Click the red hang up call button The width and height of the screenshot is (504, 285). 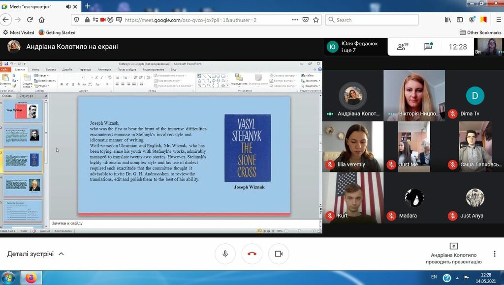252,254
